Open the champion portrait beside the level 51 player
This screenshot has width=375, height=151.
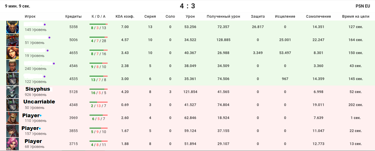13,40
